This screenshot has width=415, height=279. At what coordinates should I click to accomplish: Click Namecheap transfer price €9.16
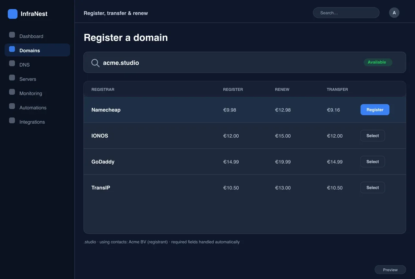pyautogui.click(x=333, y=110)
